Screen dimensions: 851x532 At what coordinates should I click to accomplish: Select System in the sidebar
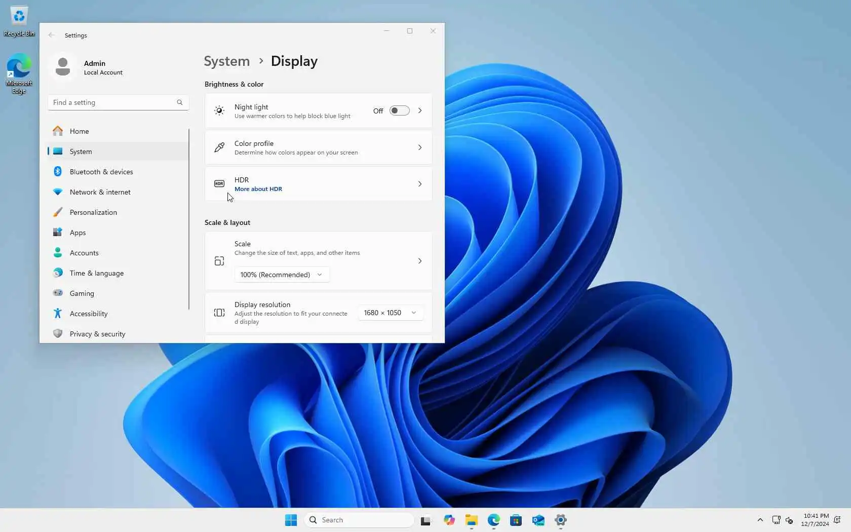pyautogui.click(x=118, y=151)
